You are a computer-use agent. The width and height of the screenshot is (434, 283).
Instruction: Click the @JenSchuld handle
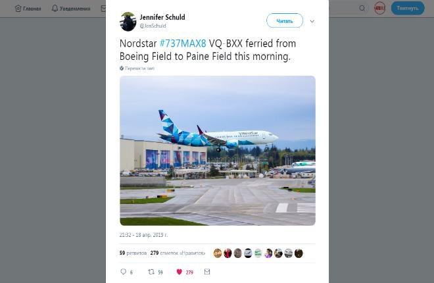coord(153,26)
